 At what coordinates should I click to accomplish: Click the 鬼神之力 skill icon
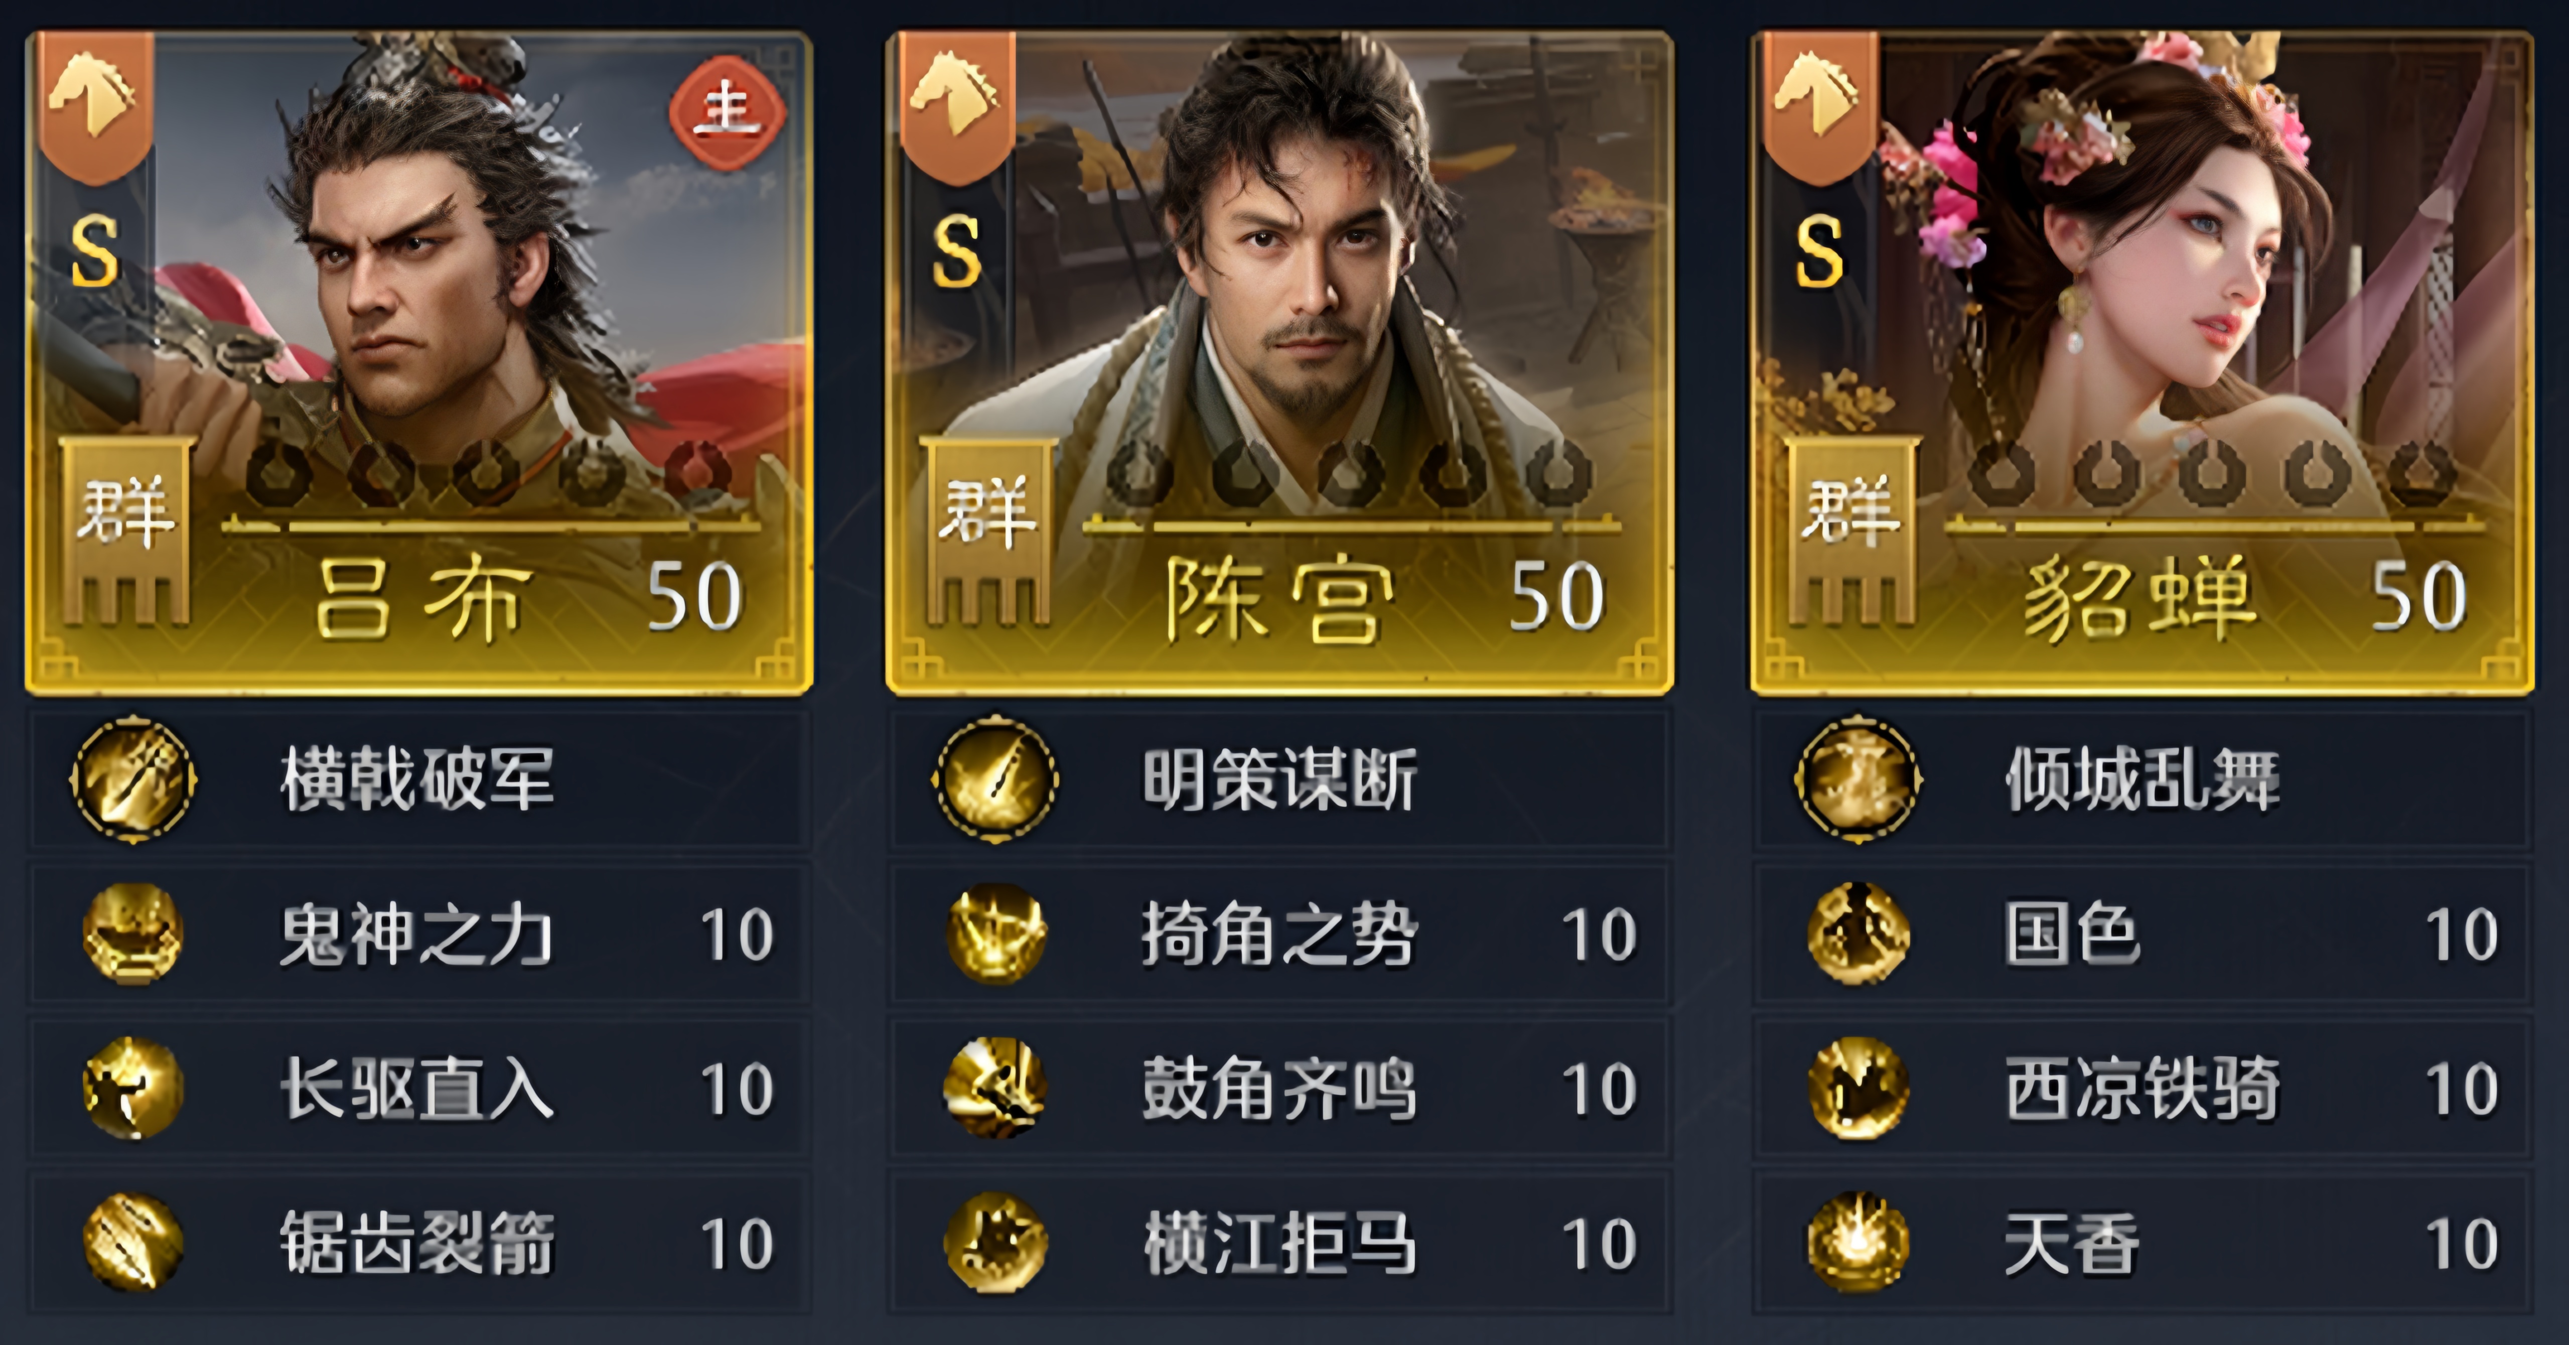[132, 934]
